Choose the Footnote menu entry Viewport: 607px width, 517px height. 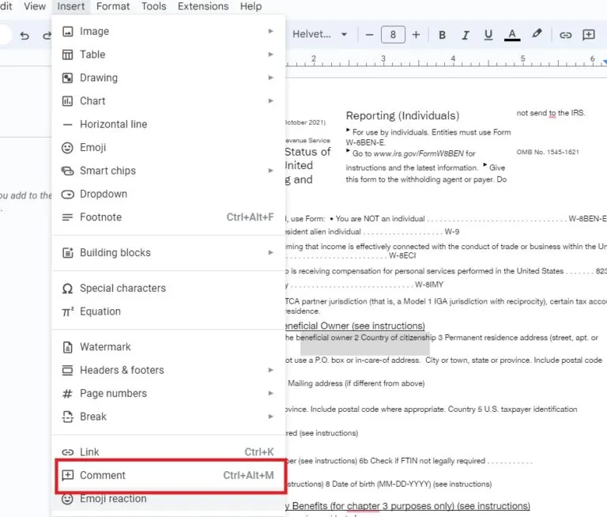coord(168,217)
